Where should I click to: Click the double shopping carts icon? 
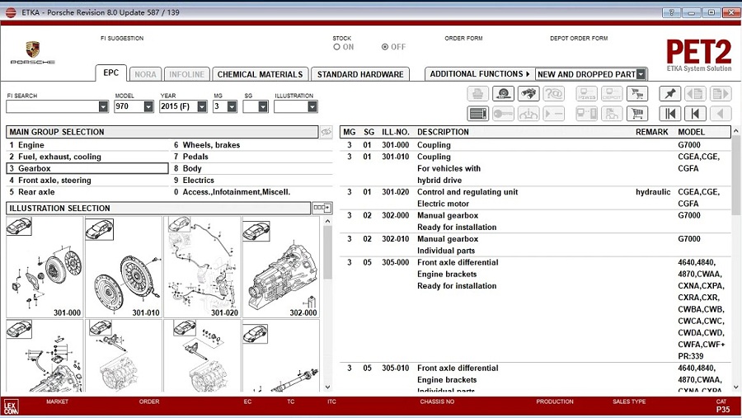coord(637,93)
